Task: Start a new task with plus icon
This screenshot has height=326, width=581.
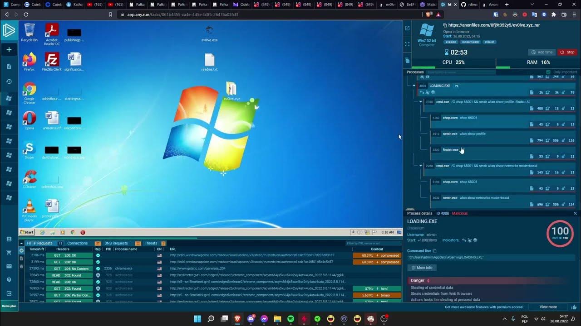Action: pyautogui.click(x=9, y=49)
